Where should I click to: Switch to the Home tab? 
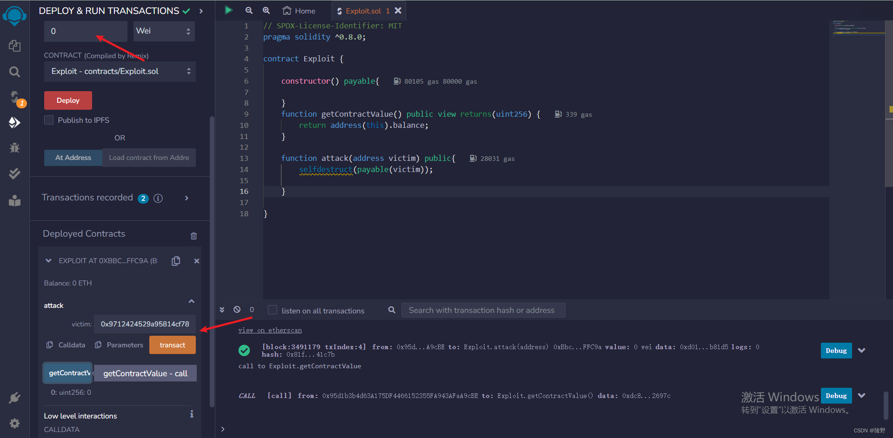tap(299, 11)
